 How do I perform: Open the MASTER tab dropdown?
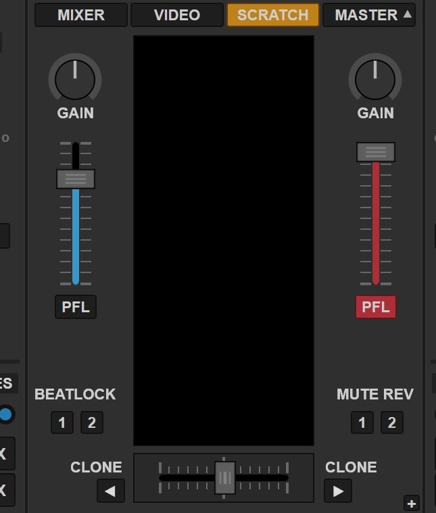369,15
